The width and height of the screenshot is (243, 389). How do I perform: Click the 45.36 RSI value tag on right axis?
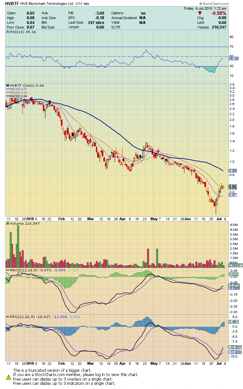[234, 59]
